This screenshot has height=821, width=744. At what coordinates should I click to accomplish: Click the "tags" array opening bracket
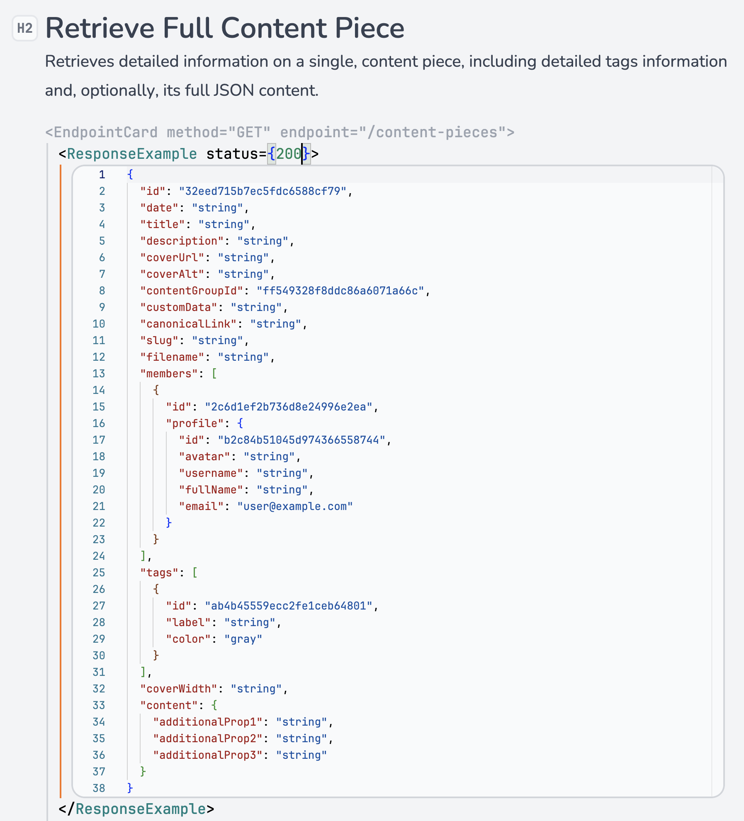pos(195,573)
